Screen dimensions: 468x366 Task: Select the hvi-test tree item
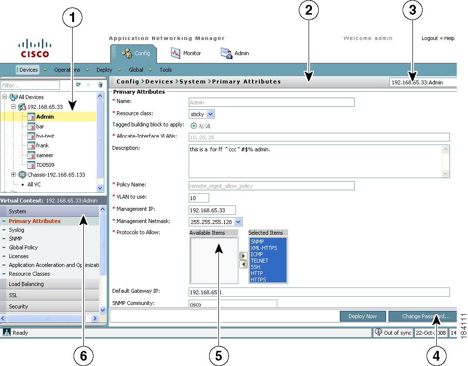45,136
